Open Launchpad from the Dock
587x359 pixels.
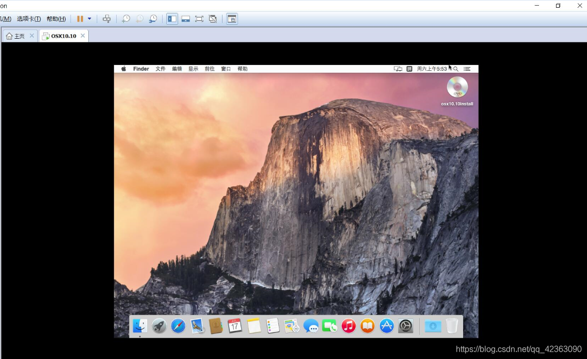[x=159, y=326]
